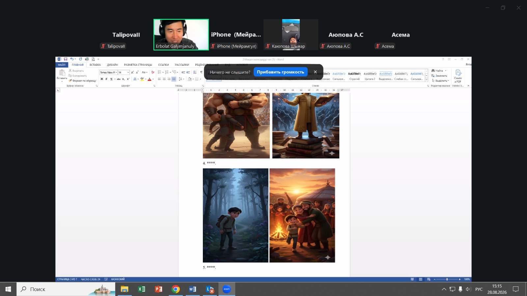Paste clipboard content with Вставить

tap(62, 75)
